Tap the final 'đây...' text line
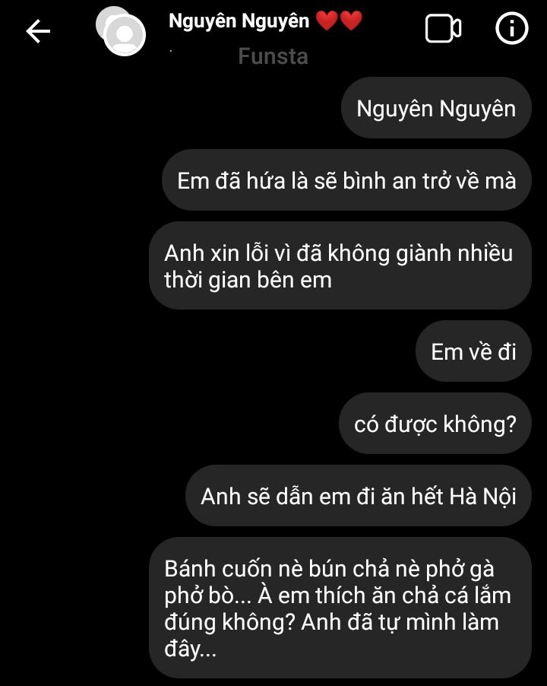Screen dimensions: 547x686 pyautogui.click(x=191, y=649)
